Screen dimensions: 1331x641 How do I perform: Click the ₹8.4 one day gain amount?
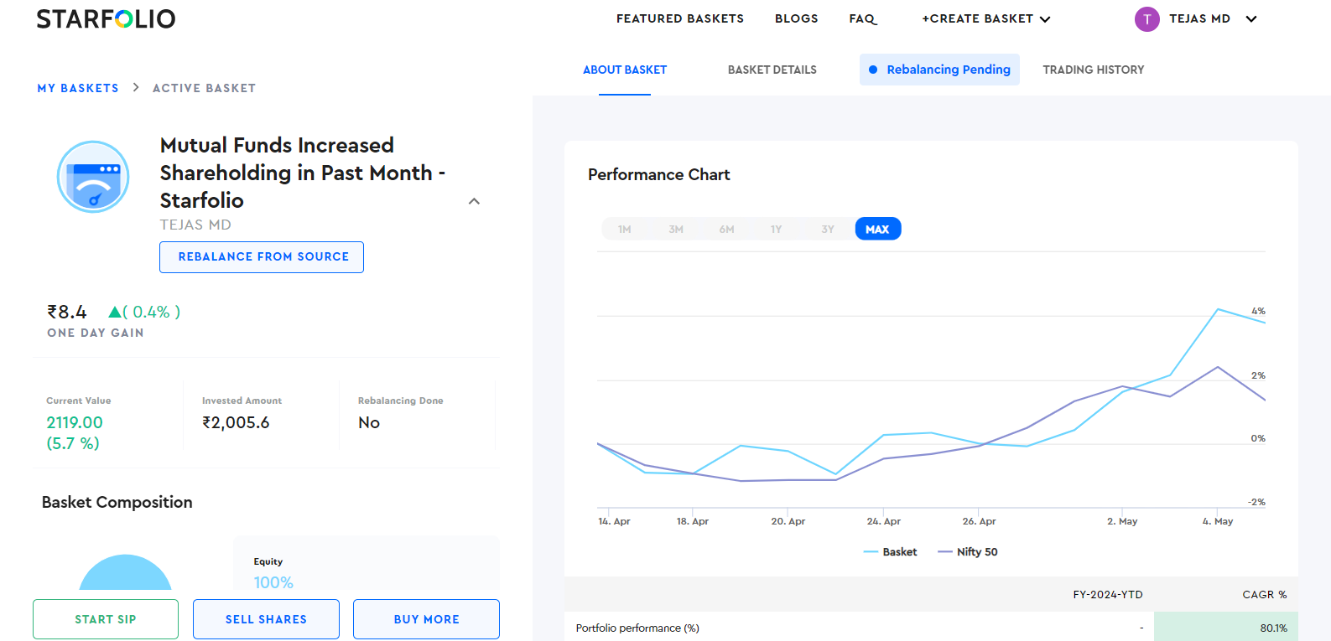point(67,312)
